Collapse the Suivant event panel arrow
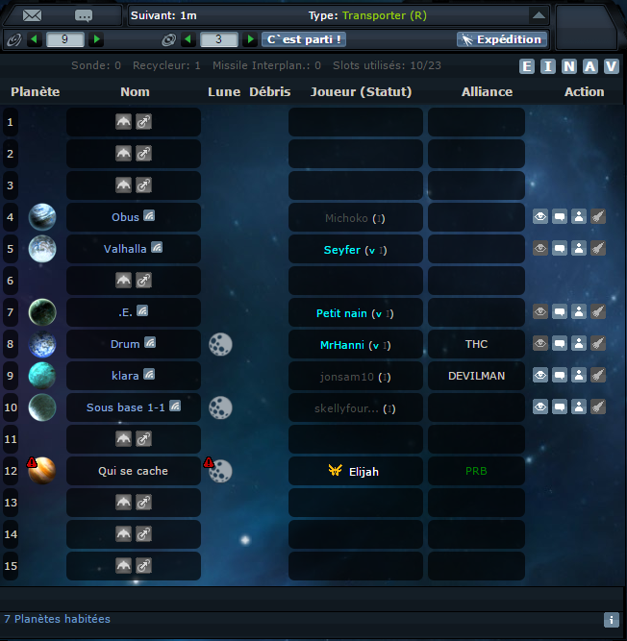 tap(539, 15)
